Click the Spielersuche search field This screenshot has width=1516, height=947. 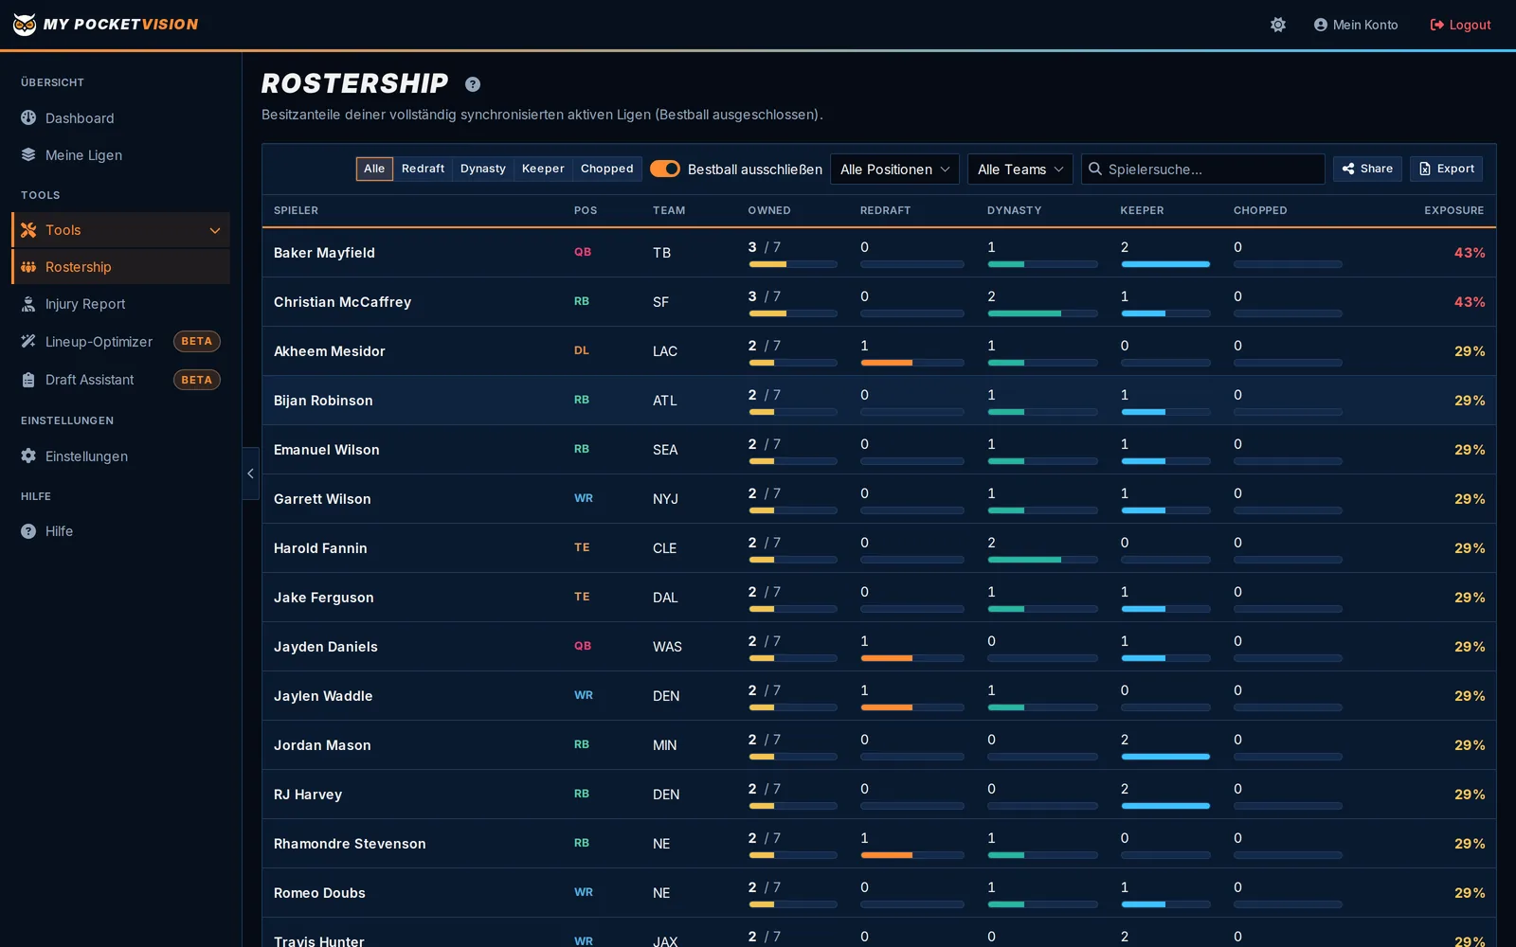[1203, 169]
